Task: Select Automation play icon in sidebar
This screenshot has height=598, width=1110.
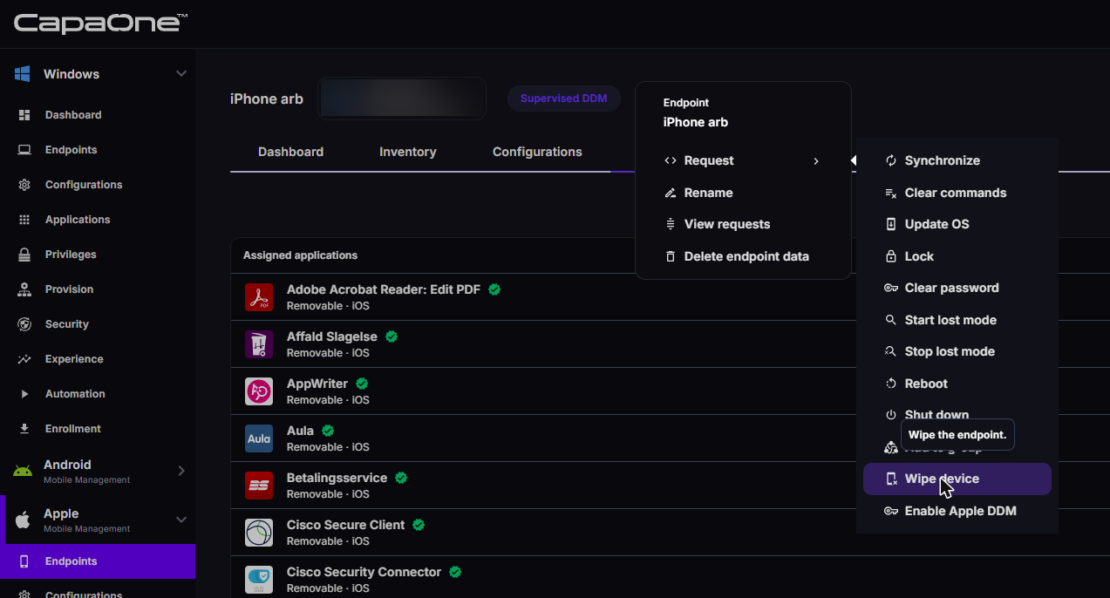Action: pyautogui.click(x=24, y=394)
